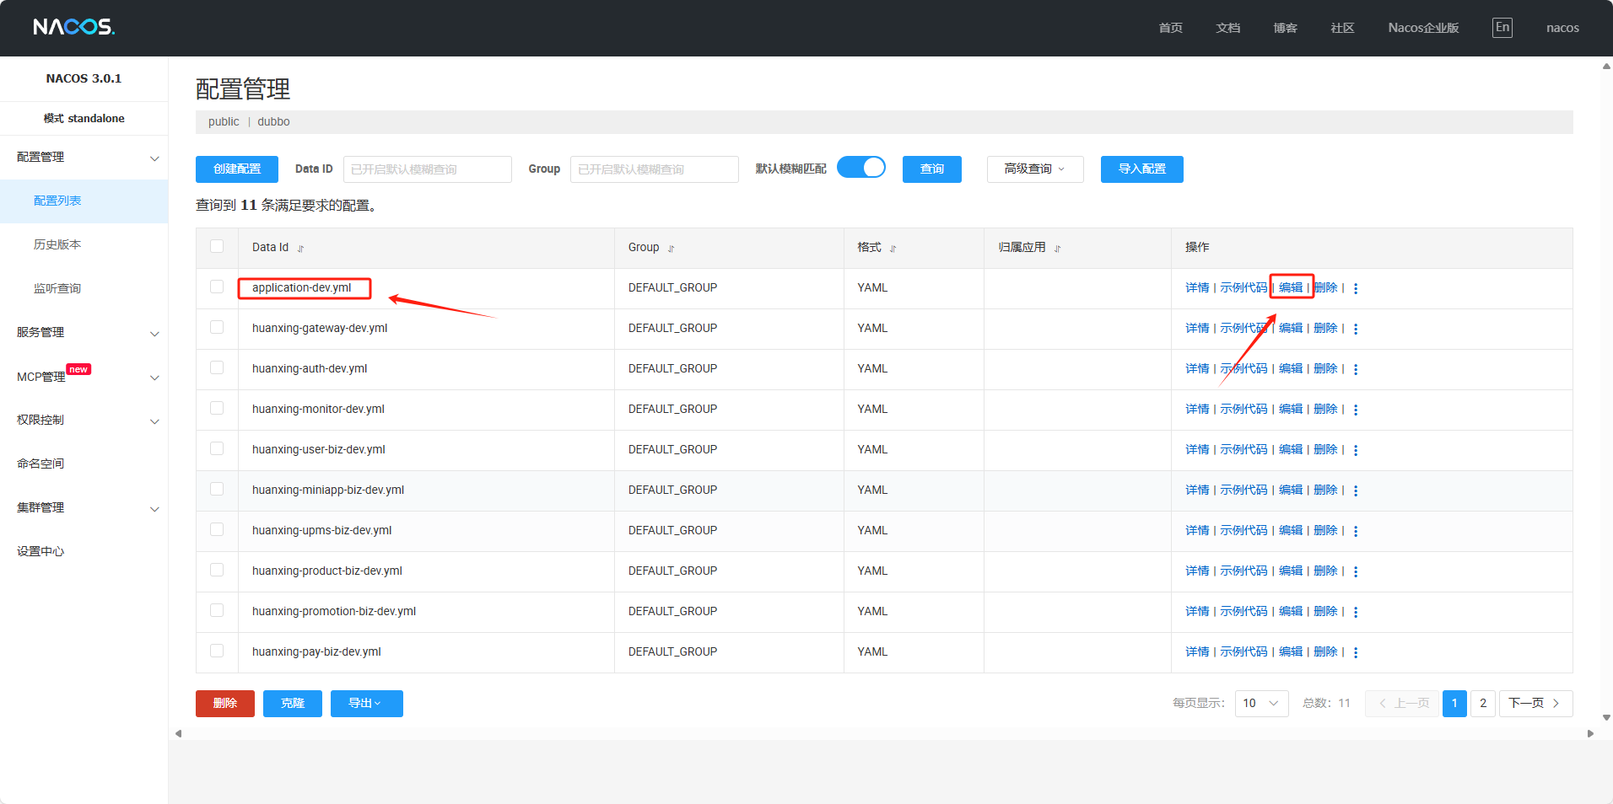Click the three-dot menu for huanxing-pay-biz-dev.yml

1355,652
